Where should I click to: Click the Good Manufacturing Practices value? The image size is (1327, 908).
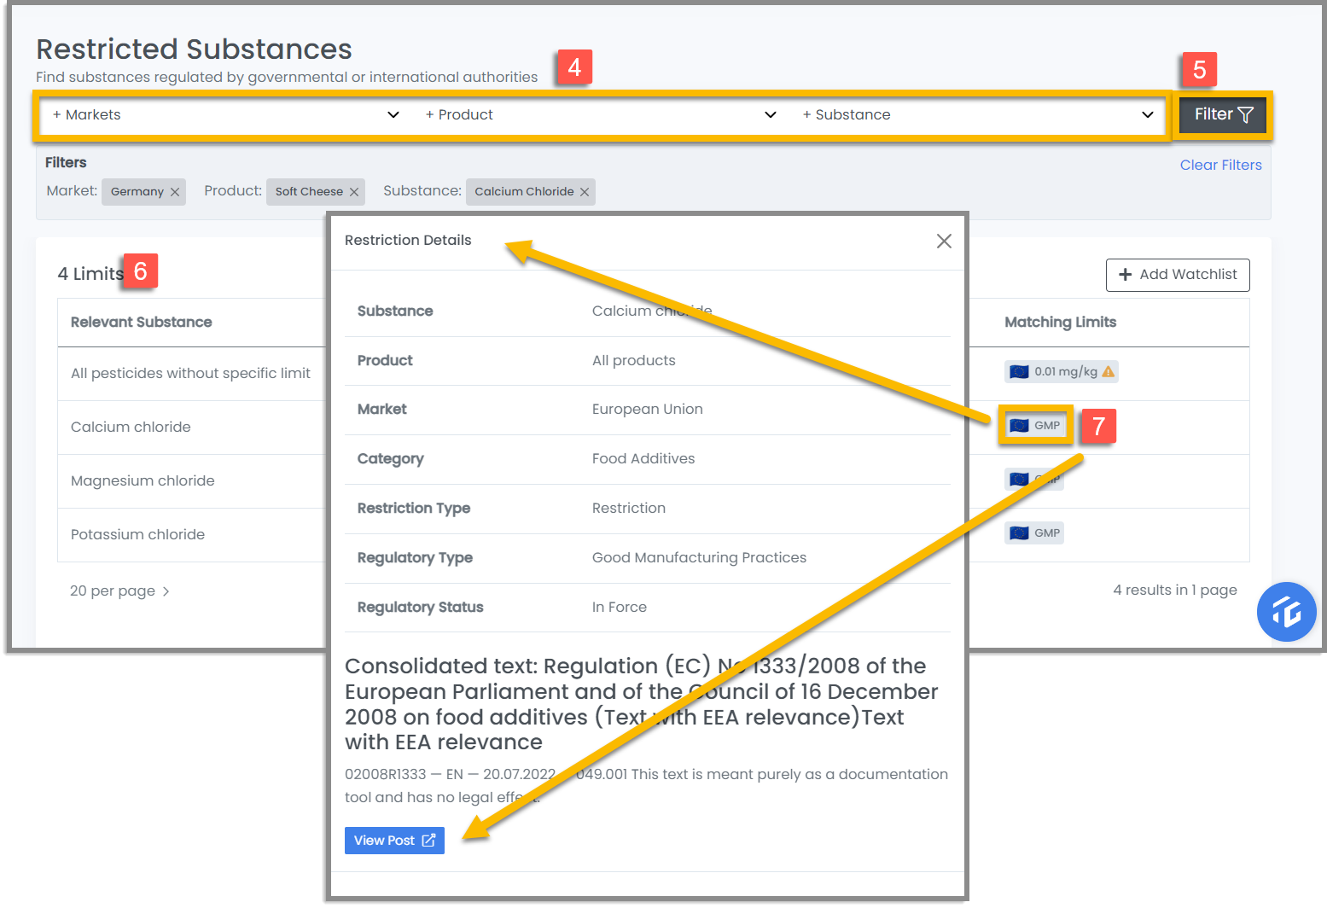click(x=699, y=558)
